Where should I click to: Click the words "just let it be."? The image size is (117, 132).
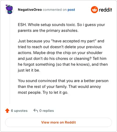(x=29, y=70)
